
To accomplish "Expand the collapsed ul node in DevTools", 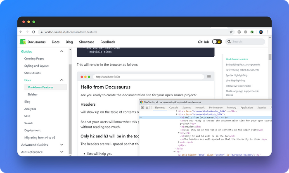I will point(179,142).
